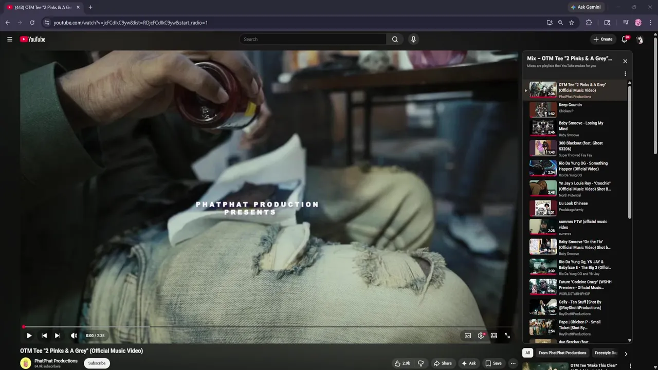Open the PhatPhat Productions channel link

(56, 361)
